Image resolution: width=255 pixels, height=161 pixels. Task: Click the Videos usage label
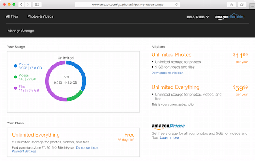(24, 75)
